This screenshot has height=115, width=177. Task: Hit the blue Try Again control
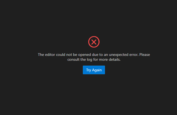[x=94, y=70]
